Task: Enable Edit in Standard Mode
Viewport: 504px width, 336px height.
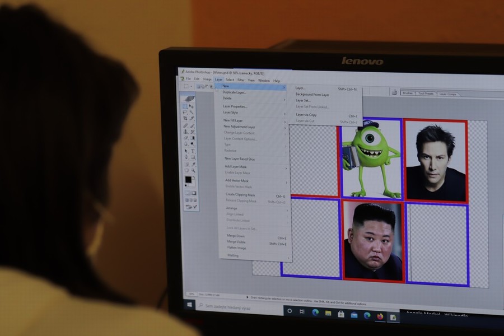Action: point(188,193)
